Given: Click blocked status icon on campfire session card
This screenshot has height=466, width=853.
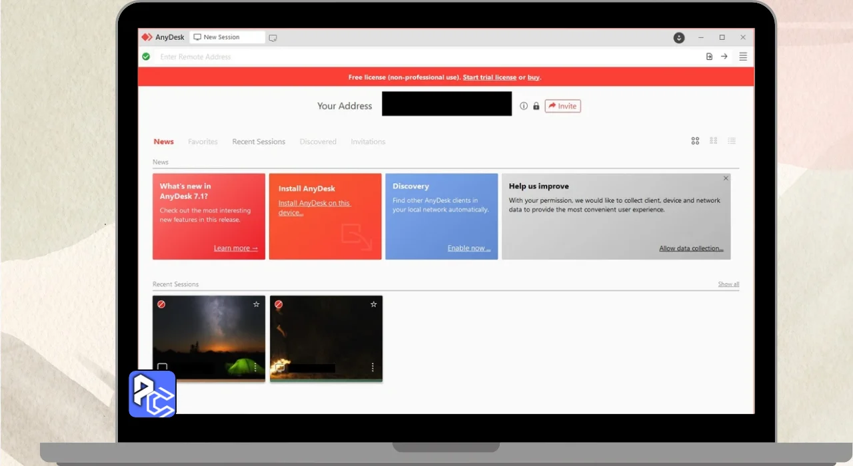Looking at the screenshot, I should point(279,304).
